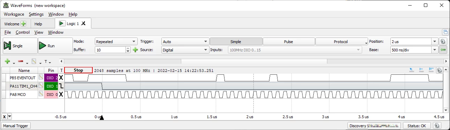This screenshot has height=130, width=450.
Task: Click the red minus remove-channel icon
Action: coord(21,62)
